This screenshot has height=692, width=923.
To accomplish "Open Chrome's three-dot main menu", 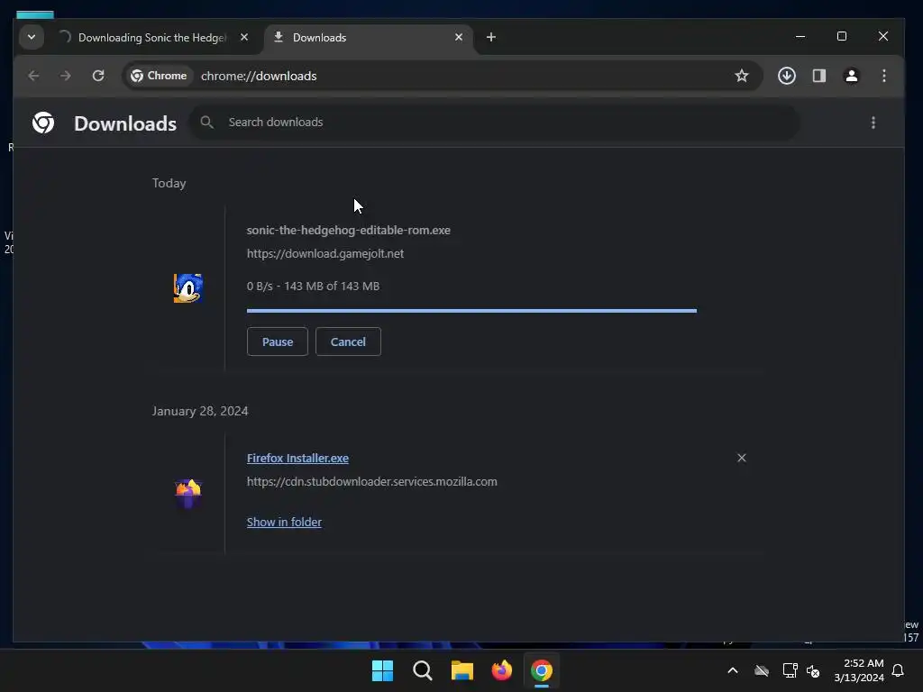I will pos(884,76).
